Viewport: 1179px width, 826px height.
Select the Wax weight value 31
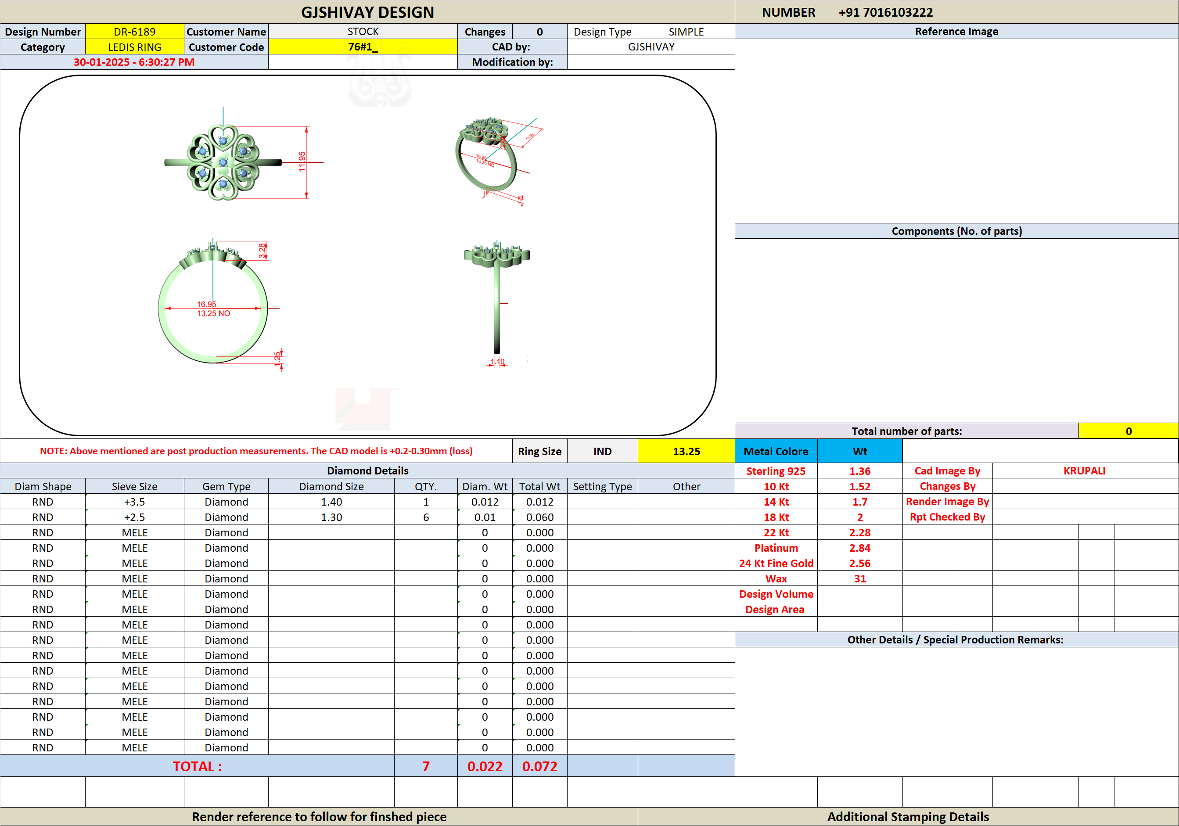pyautogui.click(x=859, y=578)
